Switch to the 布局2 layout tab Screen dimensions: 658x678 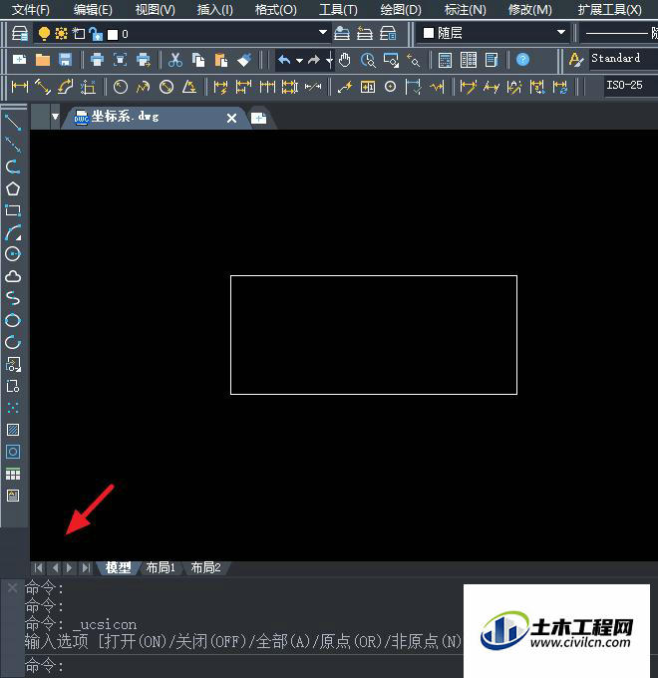pyautogui.click(x=205, y=567)
